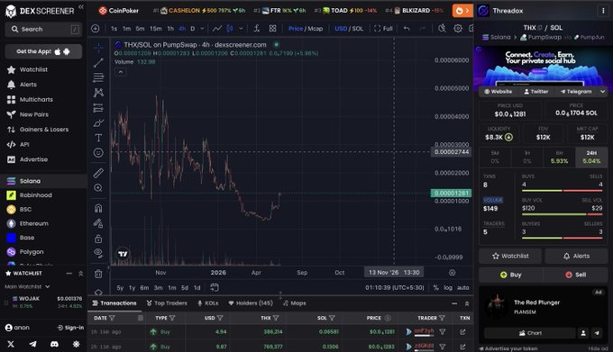This screenshot has height=352, width=613.
Task: Select the ruler measure tool
Action: pyautogui.click(x=98, y=173)
